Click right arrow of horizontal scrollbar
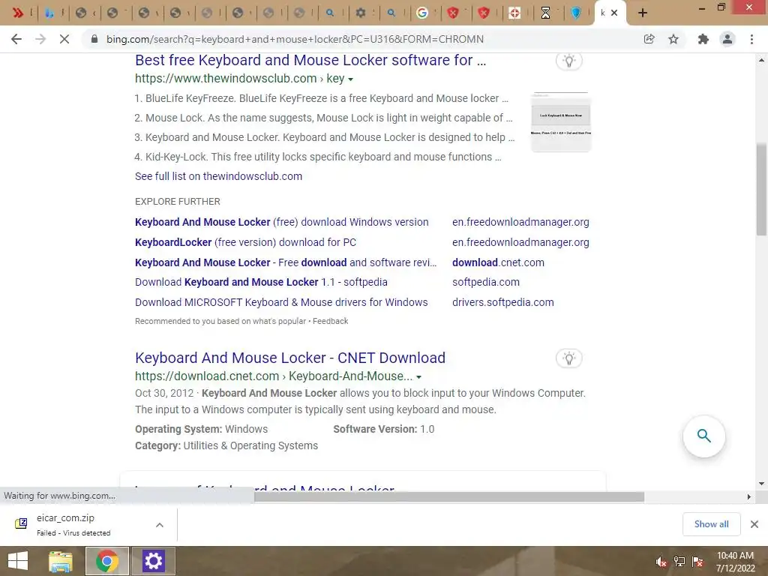This screenshot has width=768, height=576. 749,496
